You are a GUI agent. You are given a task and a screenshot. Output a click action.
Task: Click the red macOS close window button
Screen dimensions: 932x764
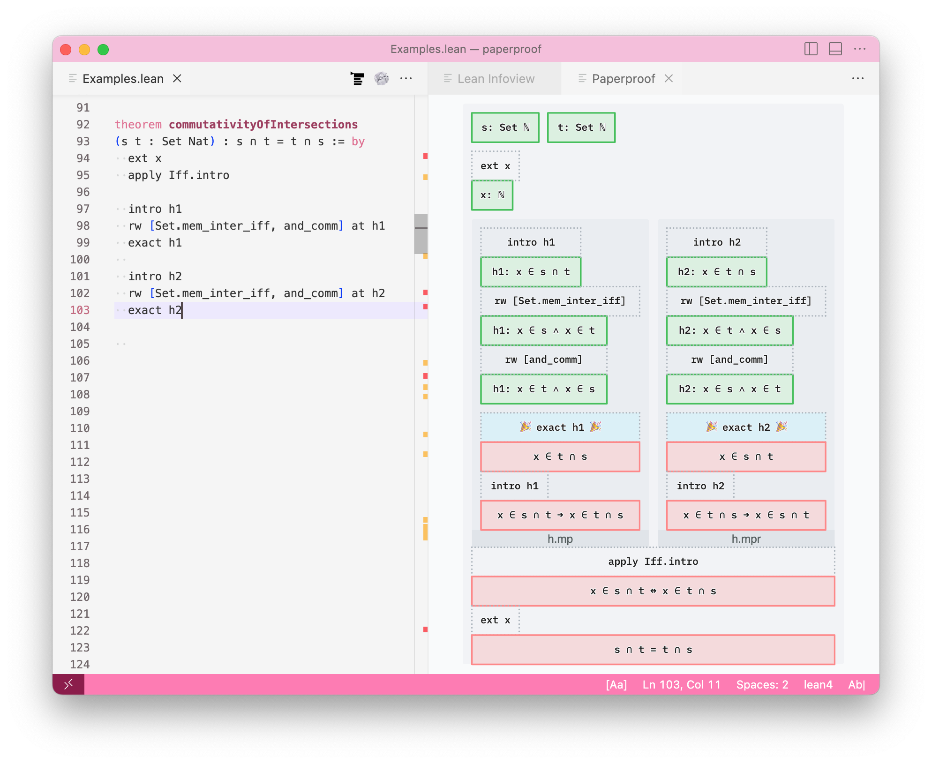tap(66, 49)
